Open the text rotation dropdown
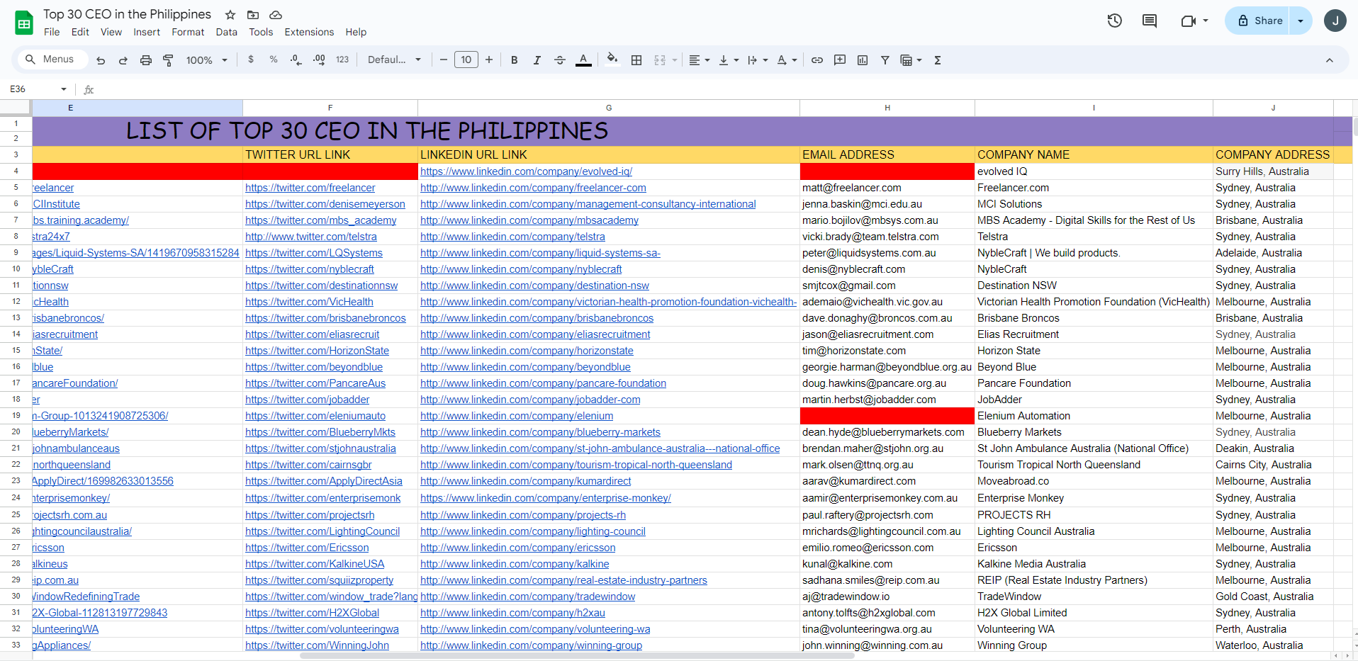Screen dimensions: 1358x661 point(787,60)
